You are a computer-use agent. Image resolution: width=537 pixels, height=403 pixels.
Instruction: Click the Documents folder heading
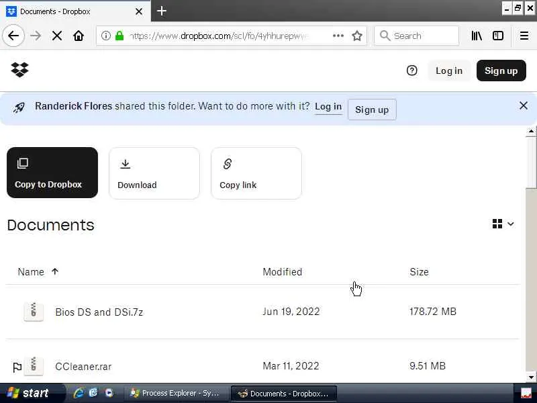pyautogui.click(x=51, y=225)
